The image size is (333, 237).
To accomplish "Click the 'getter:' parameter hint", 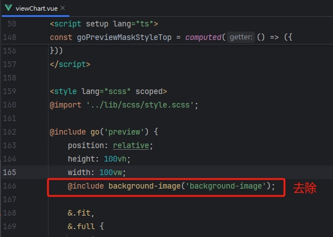I will click(x=241, y=37).
